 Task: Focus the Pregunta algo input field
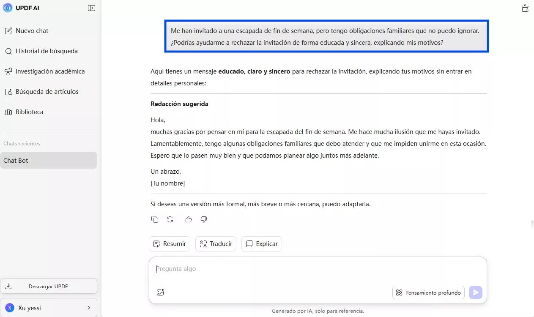click(317, 269)
